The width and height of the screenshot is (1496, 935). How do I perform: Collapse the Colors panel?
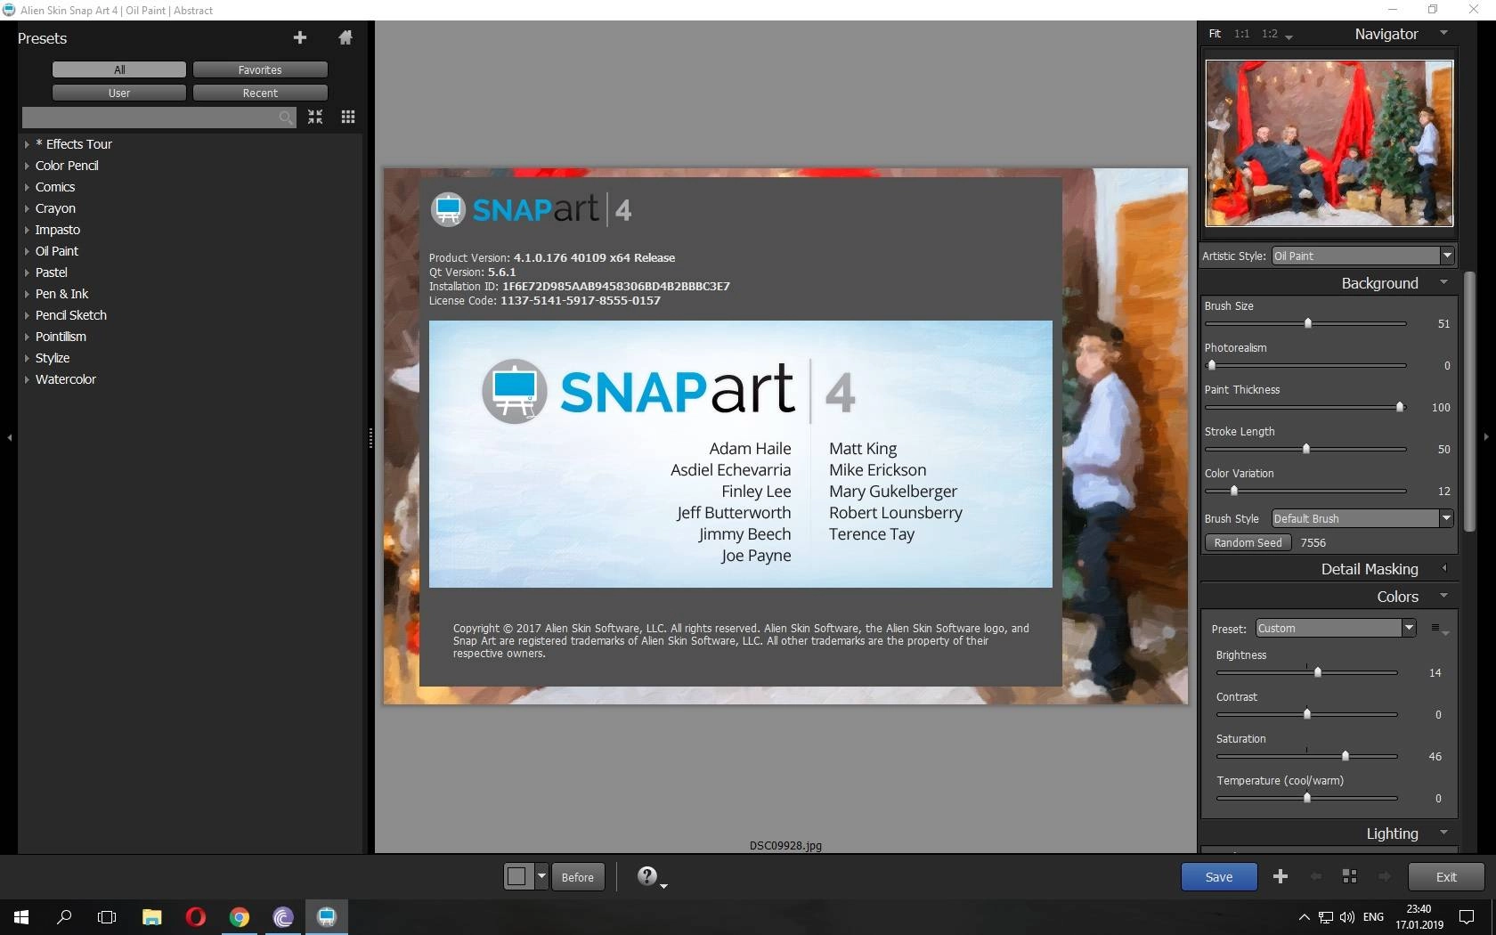1443,596
